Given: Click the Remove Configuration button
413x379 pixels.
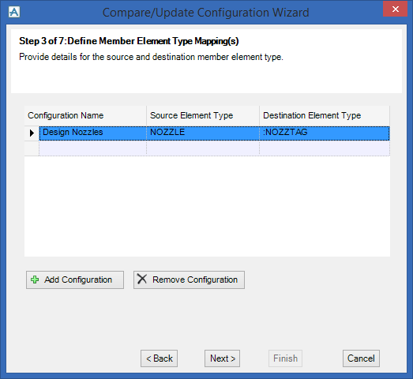Looking at the screenshot, I should [189, 280].
